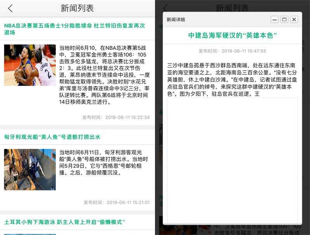310x235 pixels.
Task: Click the 新闻详细 dialog title bar text
Action: click(x=176, y=19)
